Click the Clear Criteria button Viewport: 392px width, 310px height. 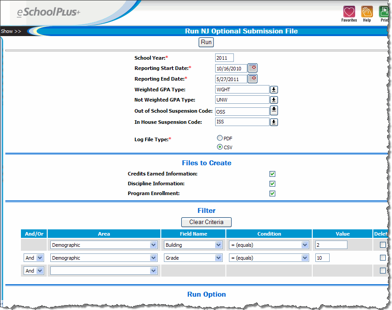point(206,222)
